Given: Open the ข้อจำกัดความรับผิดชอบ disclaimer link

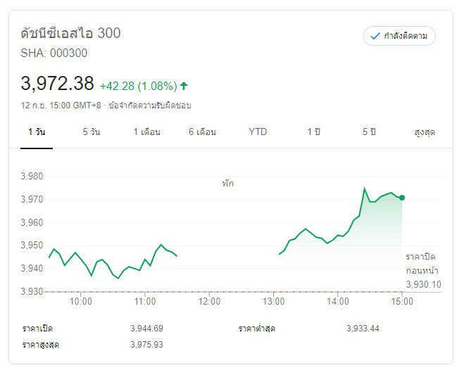Looking at the screenshot, I should point(150,106).
